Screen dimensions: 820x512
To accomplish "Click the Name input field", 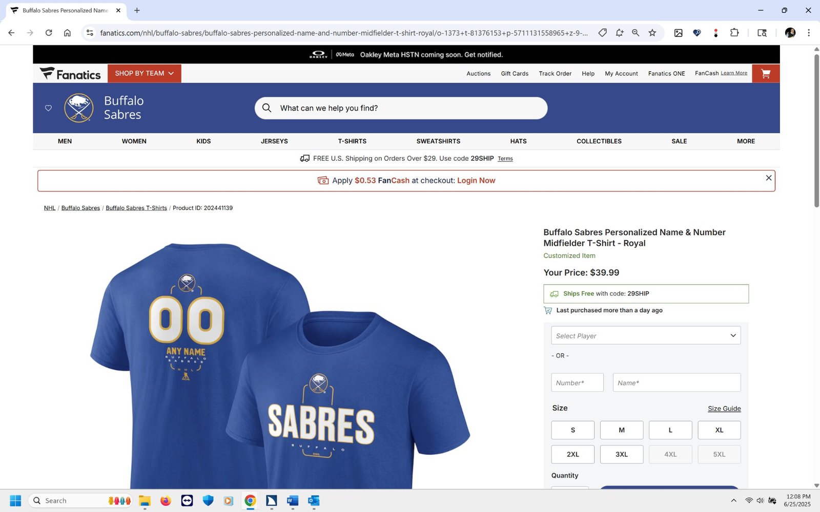I will (676, 382).
